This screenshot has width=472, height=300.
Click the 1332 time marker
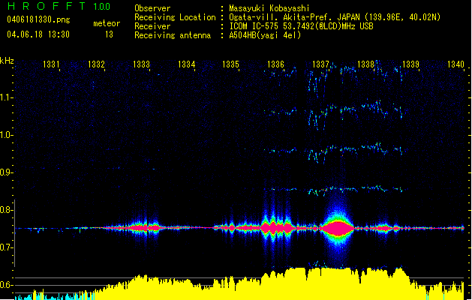(x=96, y=64)
